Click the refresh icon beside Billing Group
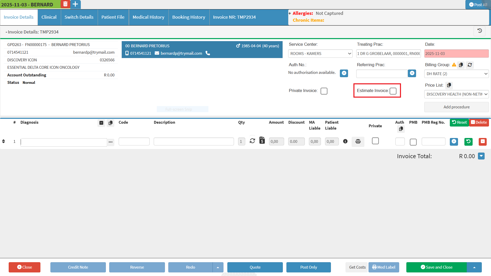The image size is (491, 276). coord(470,65)
